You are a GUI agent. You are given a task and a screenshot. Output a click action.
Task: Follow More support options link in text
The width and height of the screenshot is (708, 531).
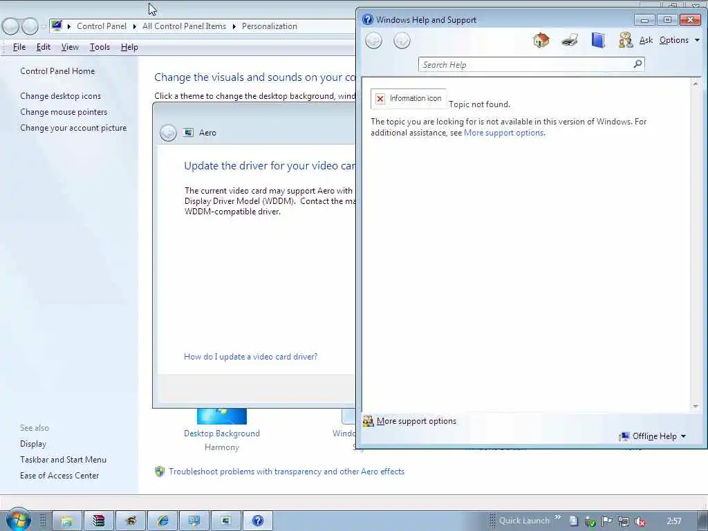[503, 133]
